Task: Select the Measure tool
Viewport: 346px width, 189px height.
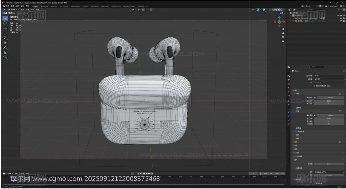Action: point(5,52)
